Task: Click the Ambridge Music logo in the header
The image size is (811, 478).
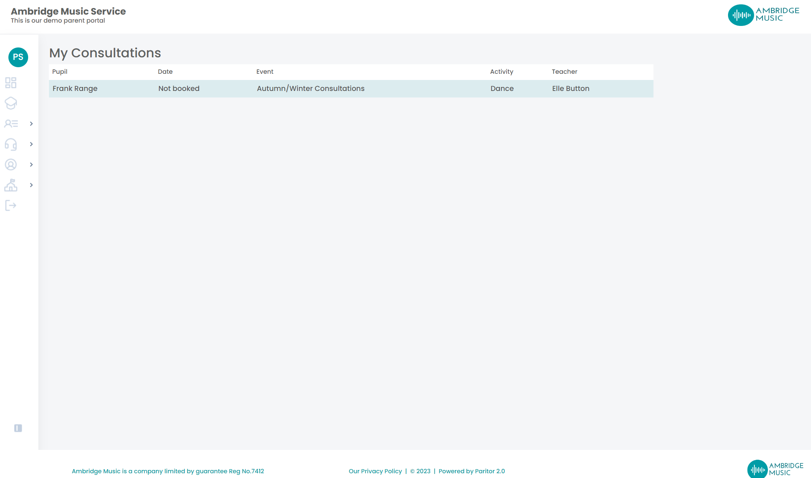Action: click(x=763, y=15)
